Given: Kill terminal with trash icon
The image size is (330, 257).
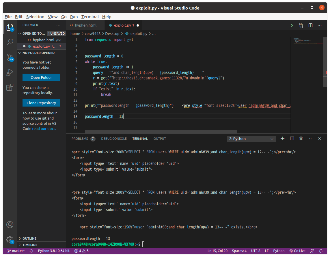Looking at the screenshot, I should (301, 139).
